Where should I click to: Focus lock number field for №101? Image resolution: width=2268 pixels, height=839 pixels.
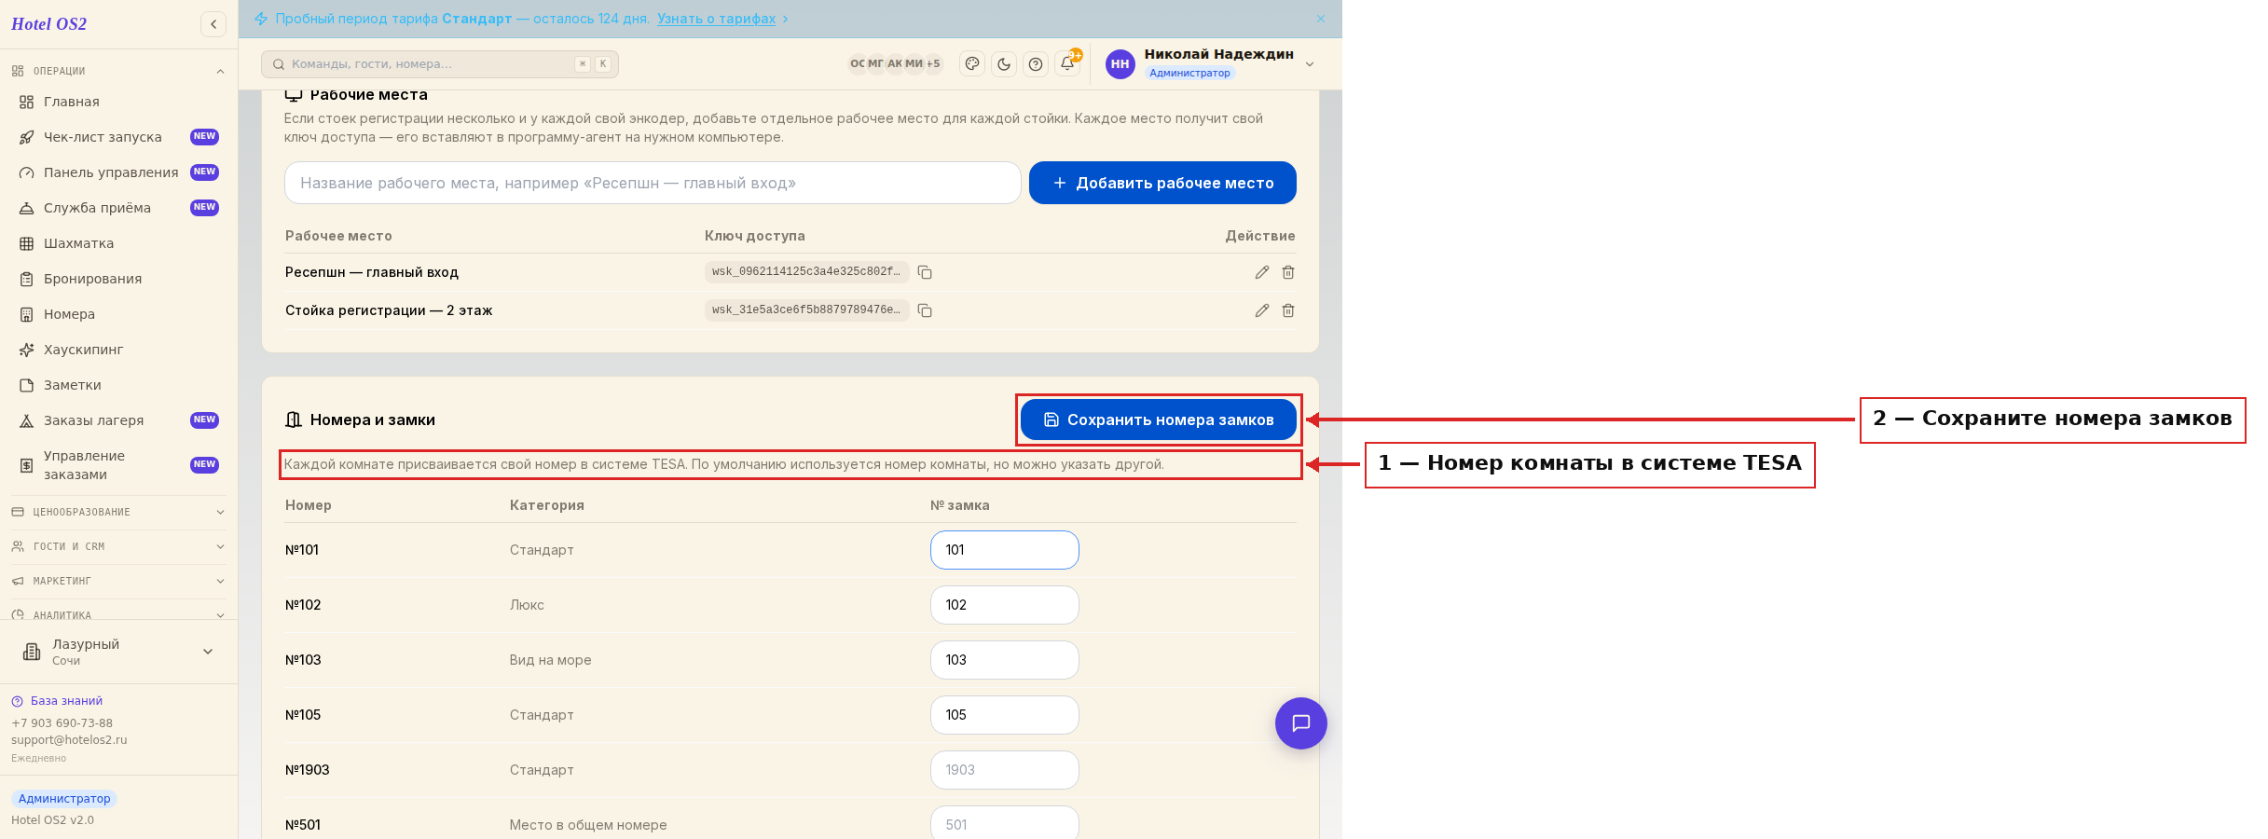[x=1005, y=550]
